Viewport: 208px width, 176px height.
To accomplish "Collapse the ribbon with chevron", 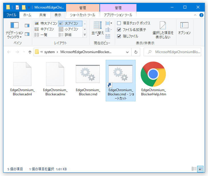I will (x=195, y=15).
